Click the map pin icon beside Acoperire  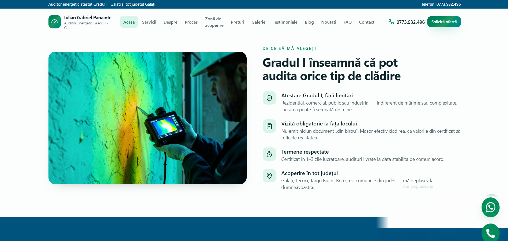(x=269, y=176)
